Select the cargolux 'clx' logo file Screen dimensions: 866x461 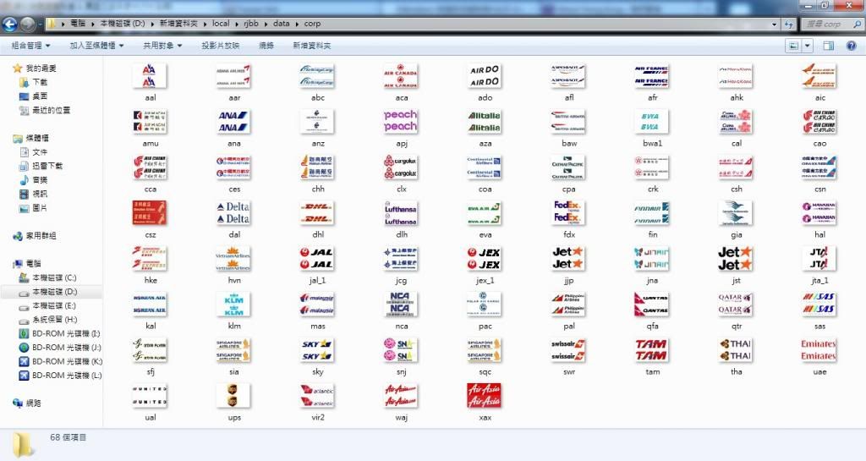tap(401, 167)
